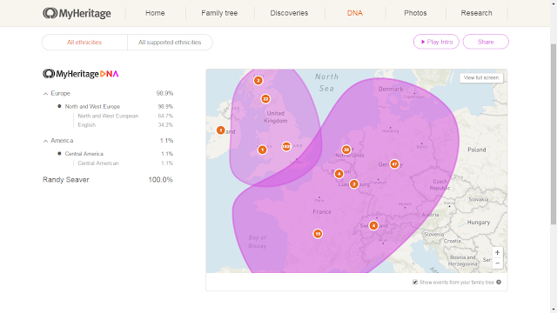Viewport: 557px width, 313px height.
Task: Open the Family tree menu
Action: (219, 13)
